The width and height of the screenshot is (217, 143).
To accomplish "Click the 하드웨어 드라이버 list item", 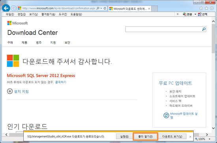I will pyautogui.click(x=181, y=106).
